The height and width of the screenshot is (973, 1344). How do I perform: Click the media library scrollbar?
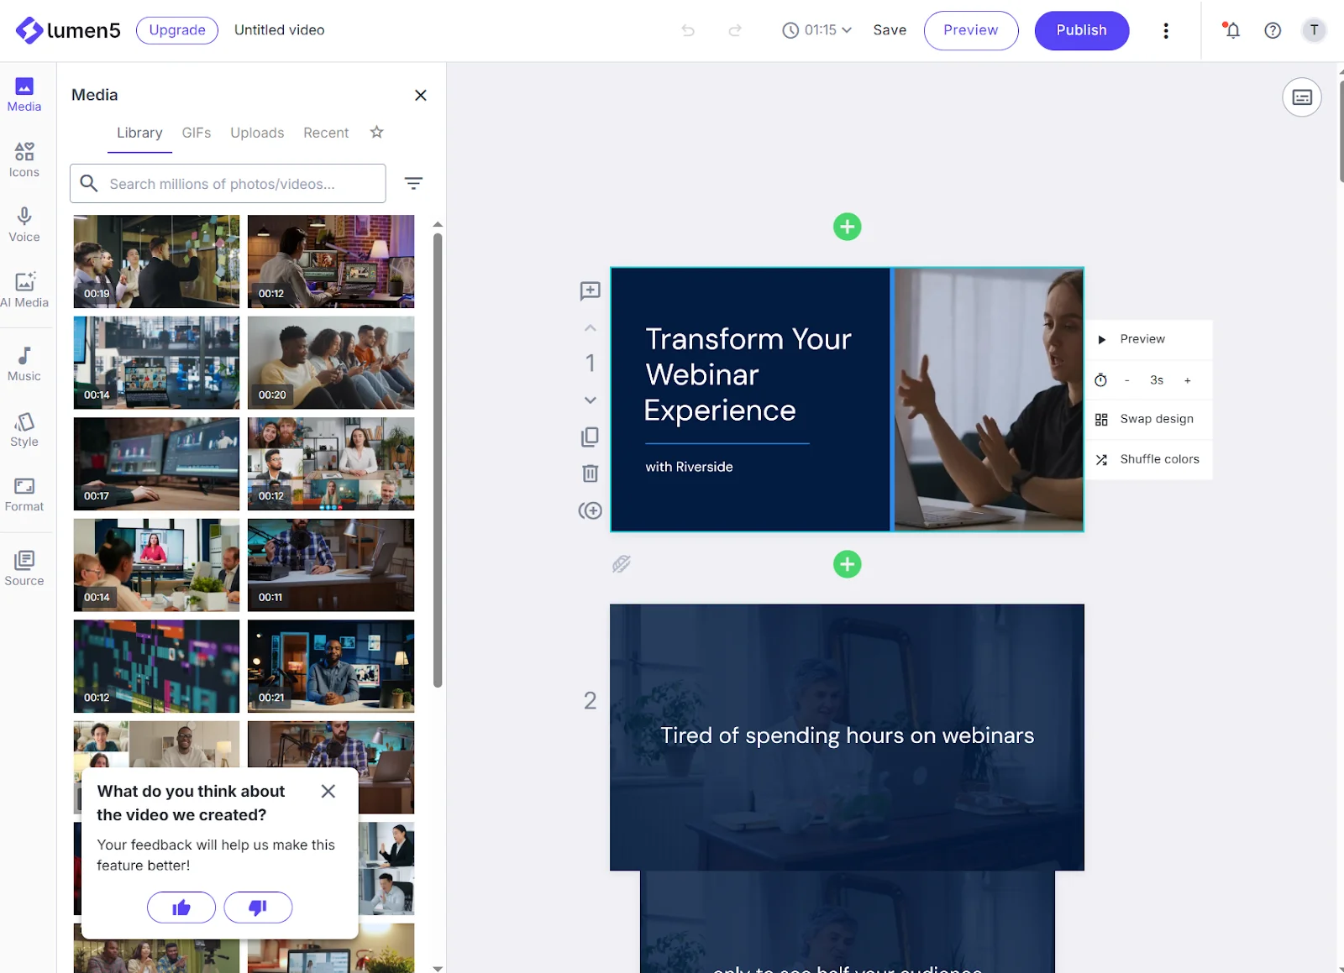pos(438,459)
